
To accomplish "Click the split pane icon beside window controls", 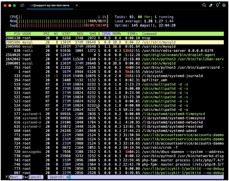I will [x=22, y=5].
